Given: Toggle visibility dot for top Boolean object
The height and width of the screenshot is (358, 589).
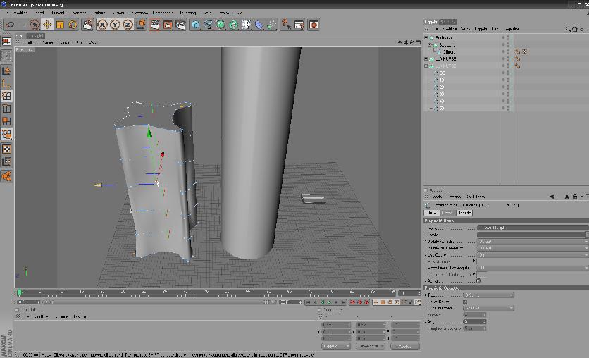Looking at the screenshot, I should (x=503, y=37).
